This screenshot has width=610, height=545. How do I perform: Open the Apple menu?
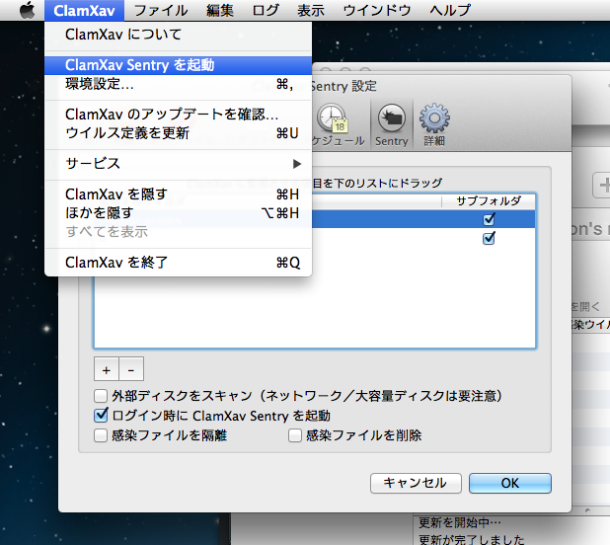[x=28, y=10]
